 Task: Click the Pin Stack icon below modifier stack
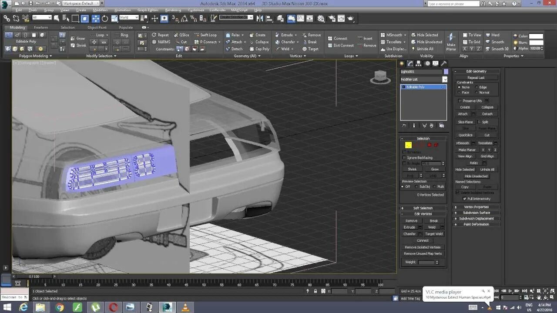coord(404,126)
